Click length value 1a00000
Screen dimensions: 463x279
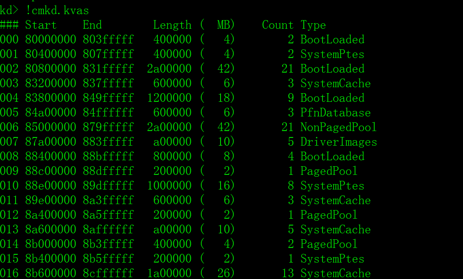169,274
